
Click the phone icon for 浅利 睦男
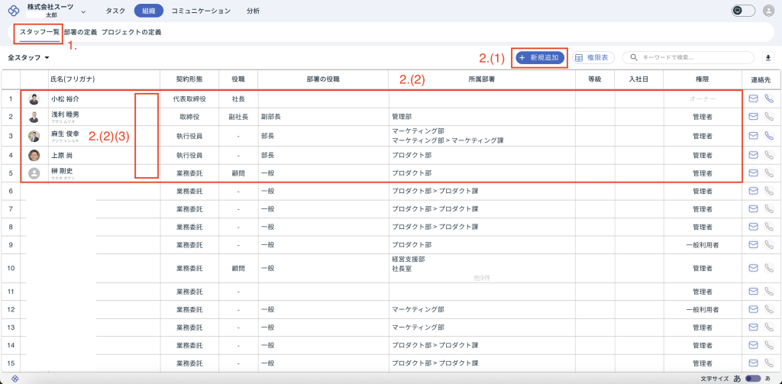(769, 117)
